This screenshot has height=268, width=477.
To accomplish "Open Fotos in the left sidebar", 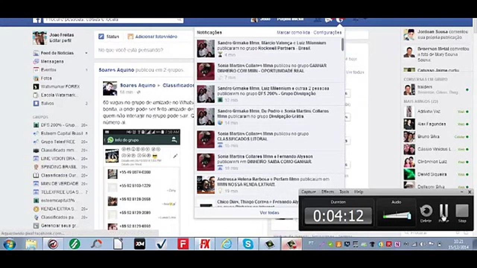I will click(46, 78).
